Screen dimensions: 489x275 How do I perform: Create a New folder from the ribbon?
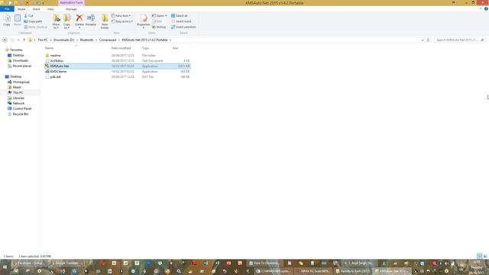pyautogui.click(x=105, y=21)
